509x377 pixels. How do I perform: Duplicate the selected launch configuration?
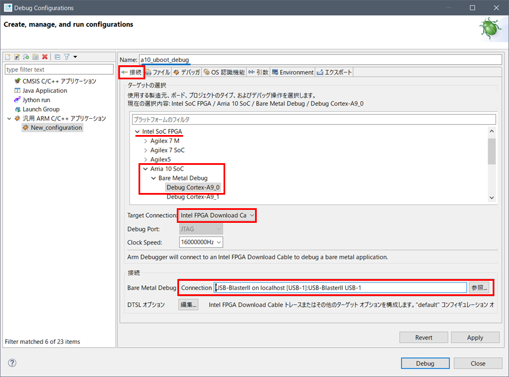coord(35,57)
